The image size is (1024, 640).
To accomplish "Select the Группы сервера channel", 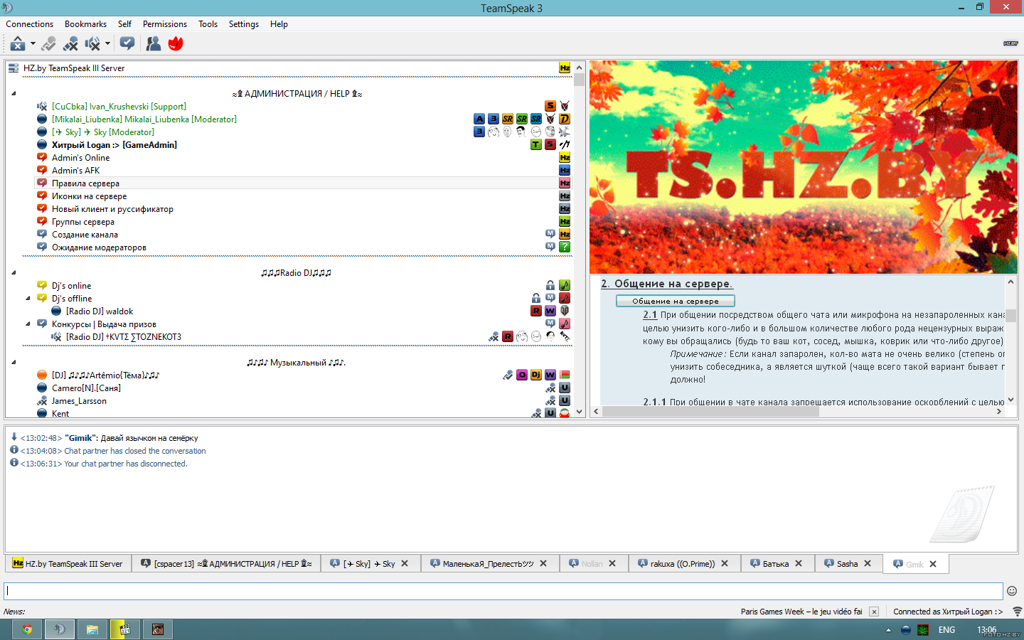I will [82, 222].
